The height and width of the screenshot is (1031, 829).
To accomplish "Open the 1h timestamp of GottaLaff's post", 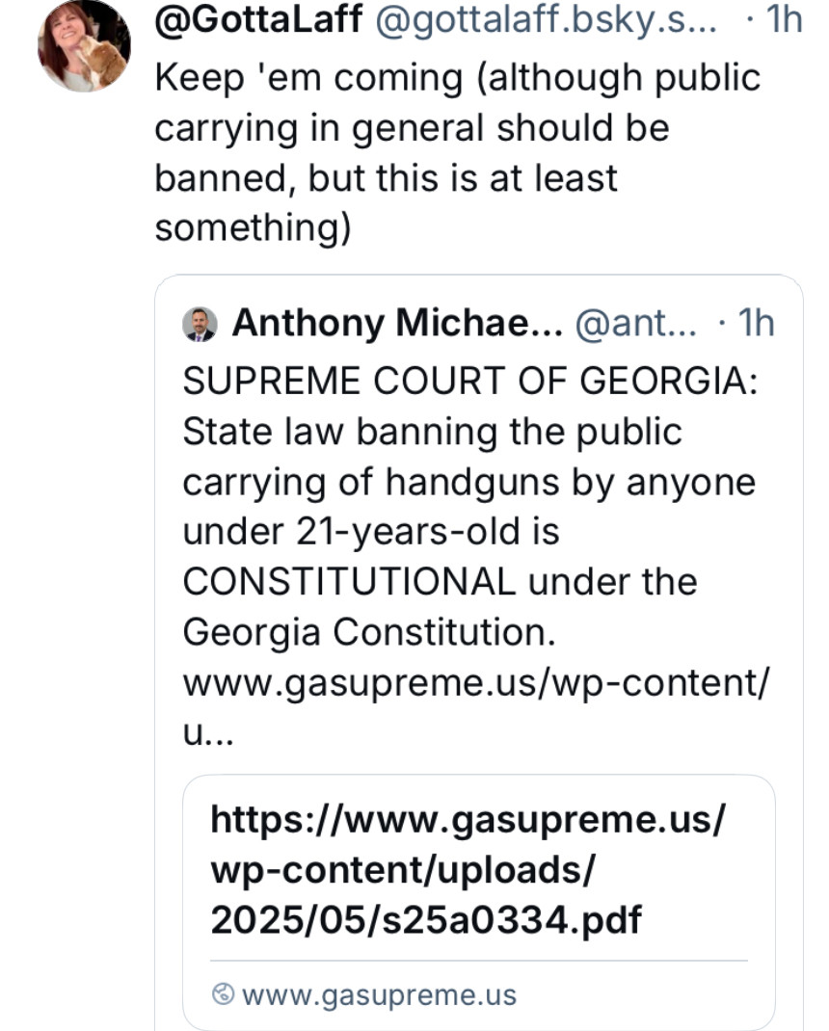I will click(x=785, y=18).
